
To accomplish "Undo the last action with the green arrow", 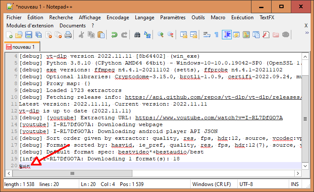I will coord(114,35).
